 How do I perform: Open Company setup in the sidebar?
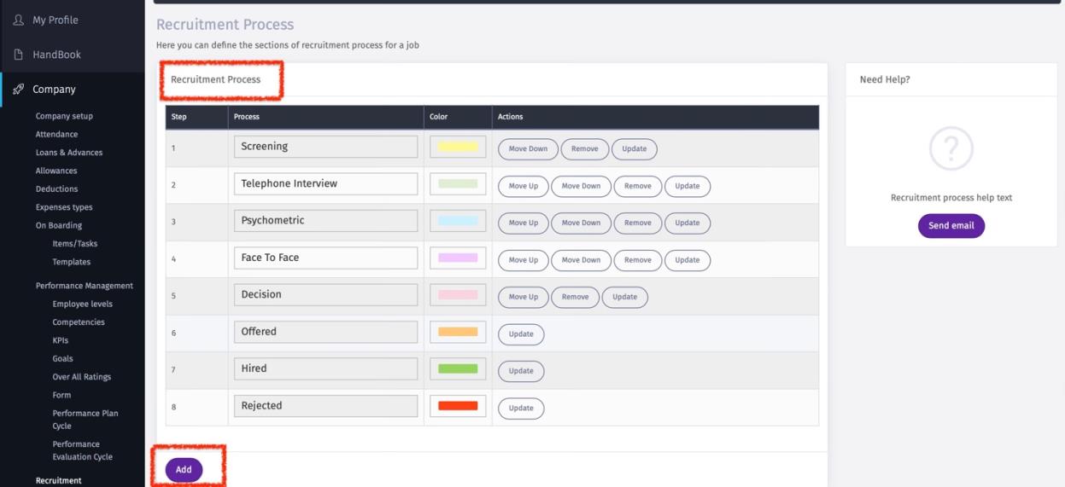(x=64, y=116)
